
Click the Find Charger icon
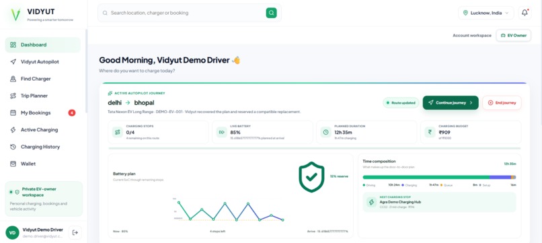13,79
